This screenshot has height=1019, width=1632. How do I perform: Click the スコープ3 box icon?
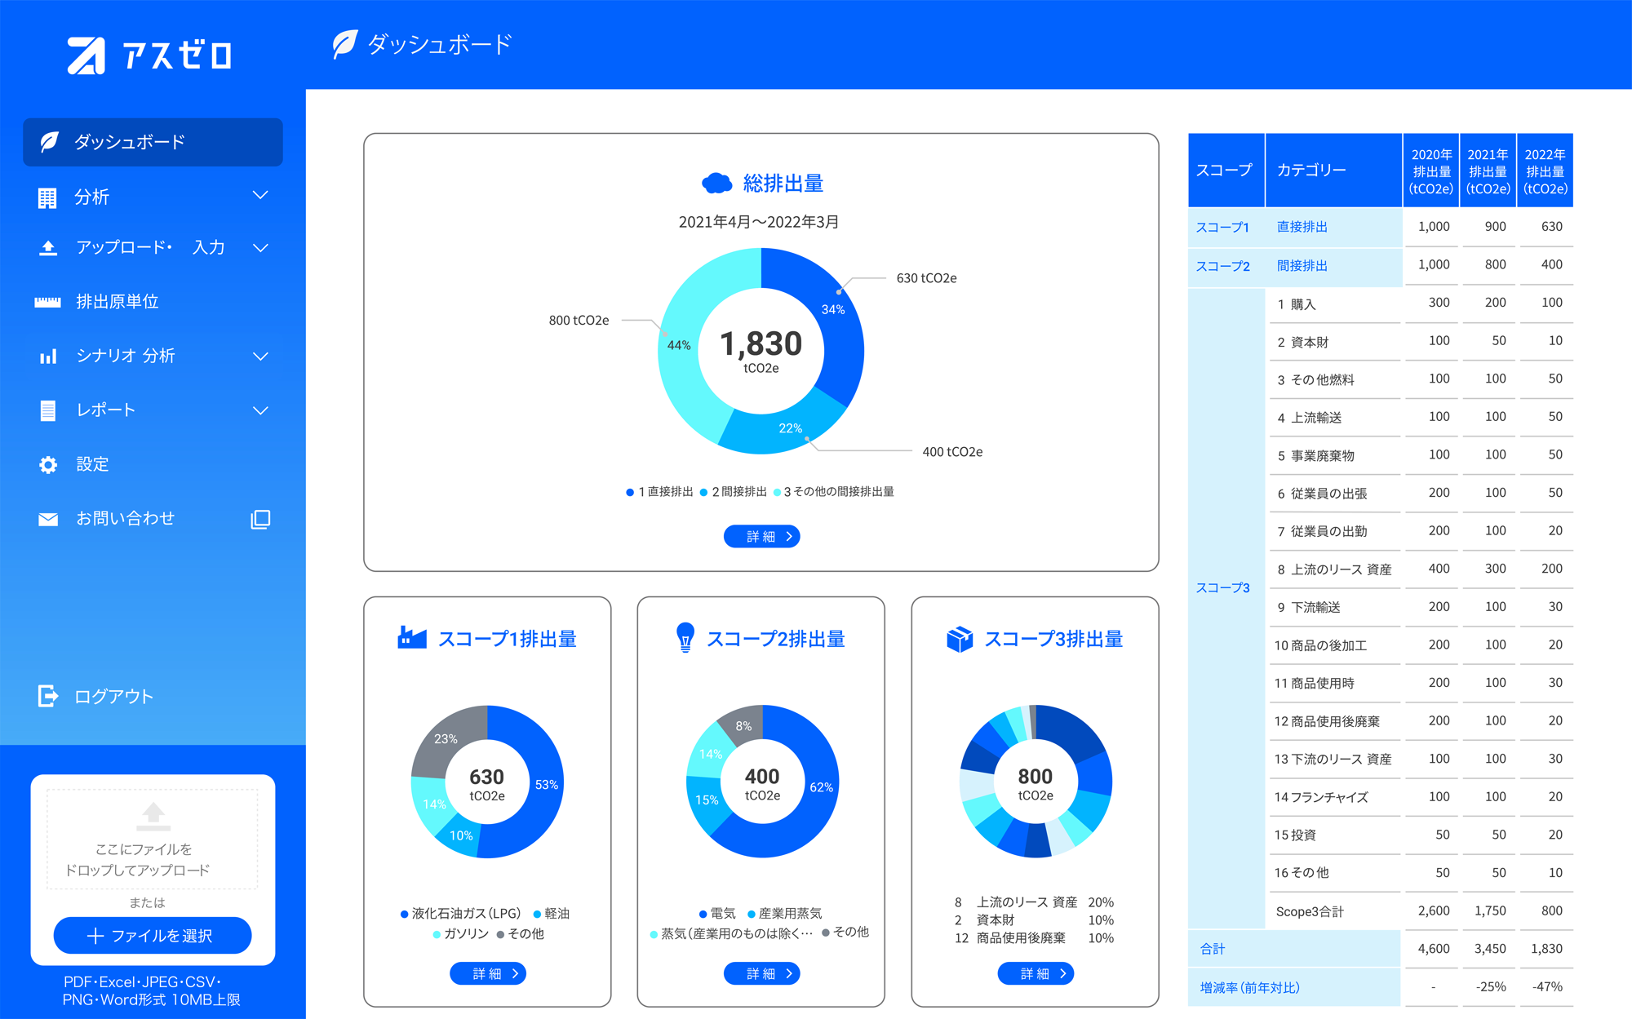click(x=960, y=639)
